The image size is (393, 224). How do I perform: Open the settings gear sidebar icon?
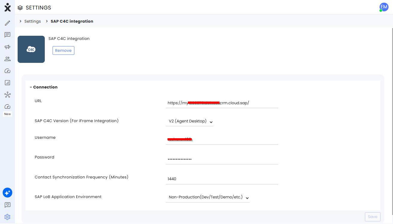tap(7, 217)
